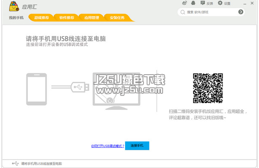Click subtitle 连接前请打开设备的USB调试模式
Image resolution: width=259 pixels, height=168 pixels.
[x=57, y=45]
